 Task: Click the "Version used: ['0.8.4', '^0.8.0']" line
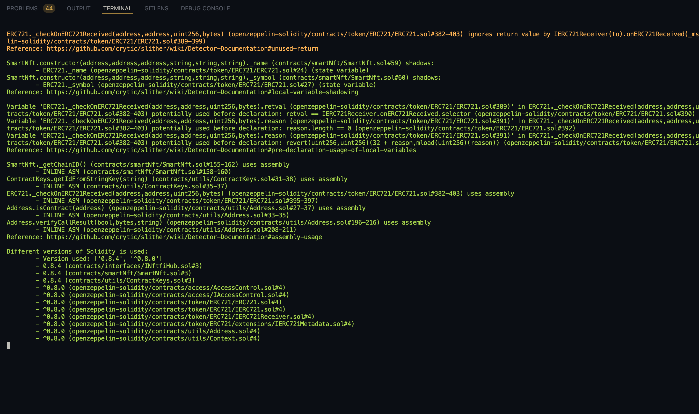click(x=99, y=259)
